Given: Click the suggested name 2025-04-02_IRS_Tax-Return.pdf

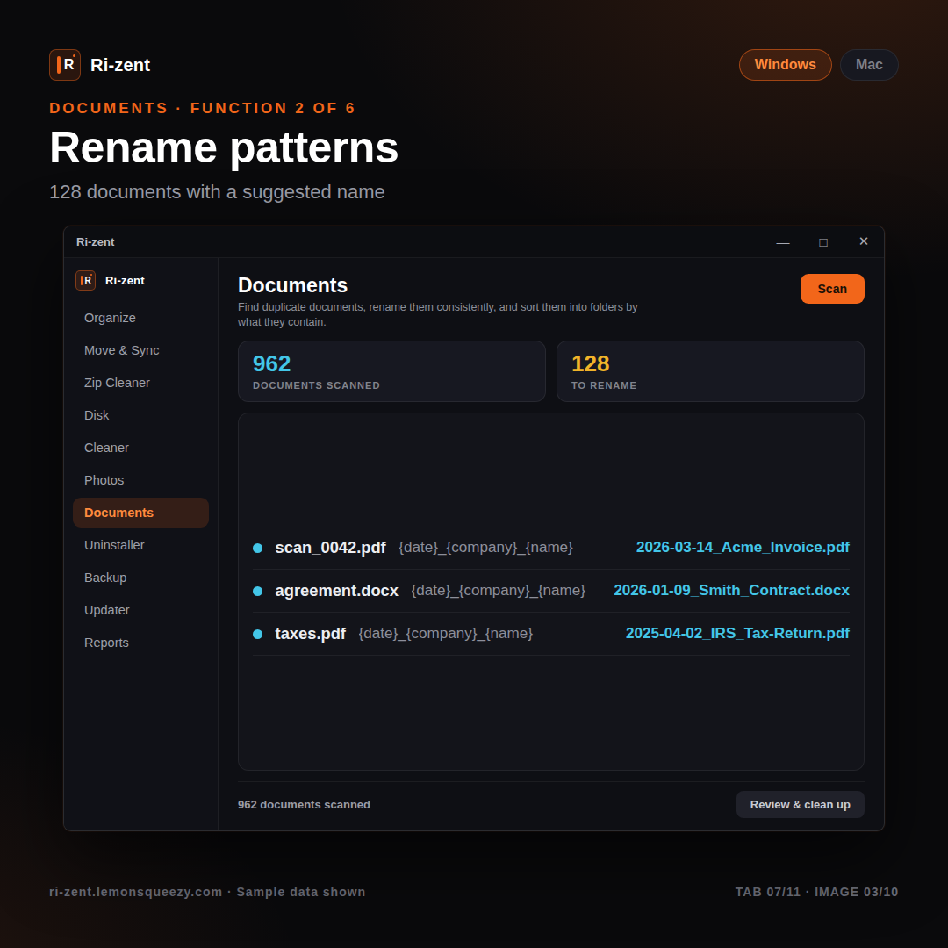Looking at the screenshot, I should (737, 633).
